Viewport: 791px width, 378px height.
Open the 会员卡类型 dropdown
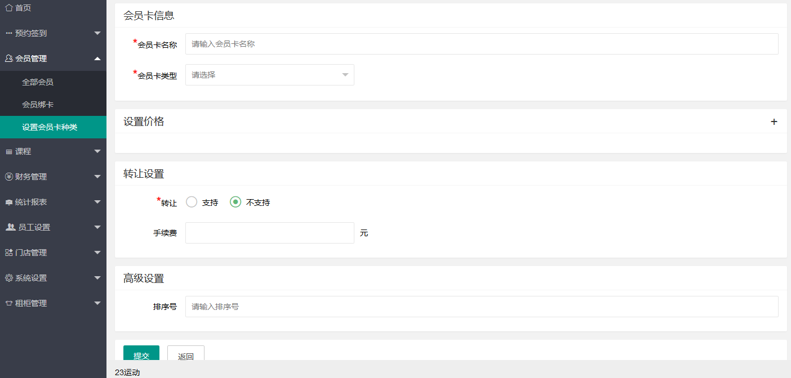click(270, 75)
